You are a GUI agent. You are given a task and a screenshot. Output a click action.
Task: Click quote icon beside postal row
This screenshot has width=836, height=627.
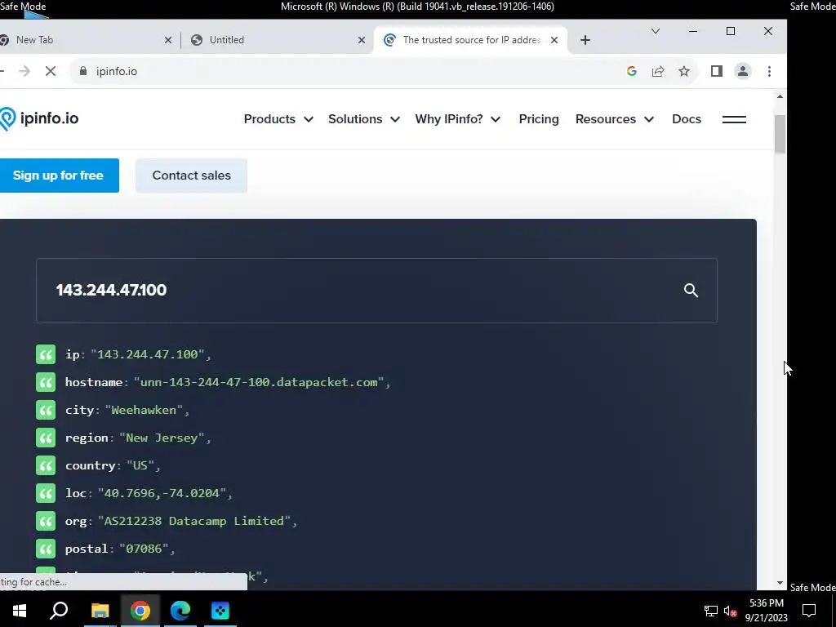(x=46, y=549)
